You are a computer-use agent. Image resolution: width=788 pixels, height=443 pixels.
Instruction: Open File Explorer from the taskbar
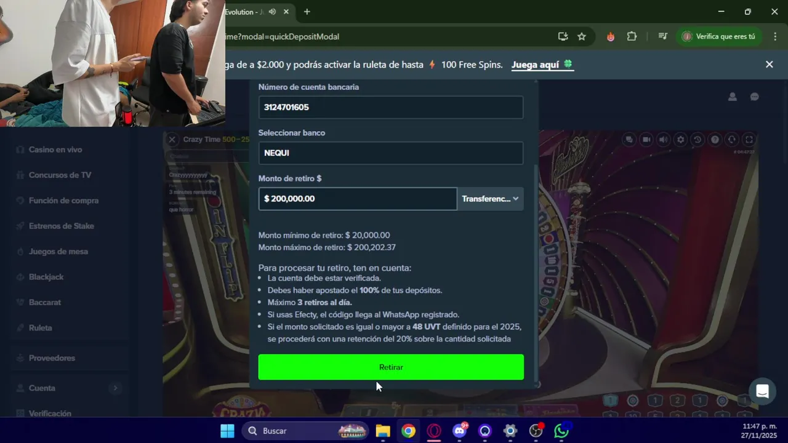click(383, 431)
